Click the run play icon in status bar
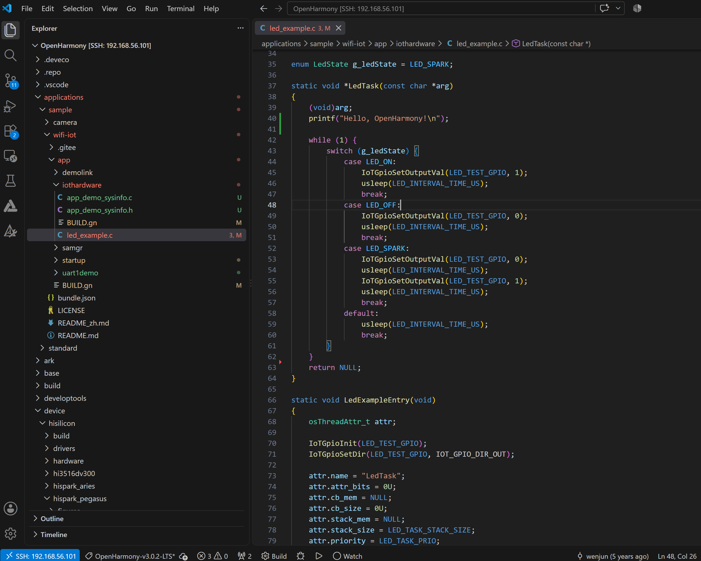Viewport: 701px width, 561px height. pyautogui.click(x=319, y=556)
